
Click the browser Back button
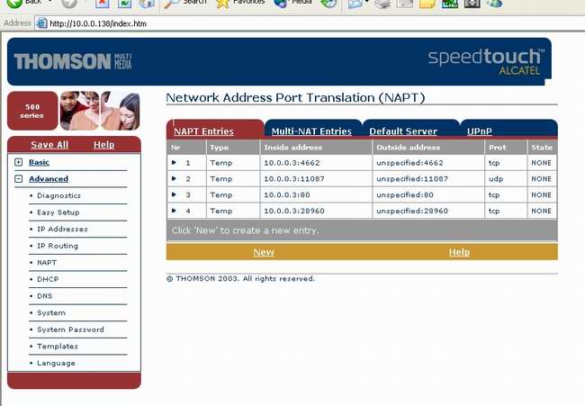coord(23,3)
